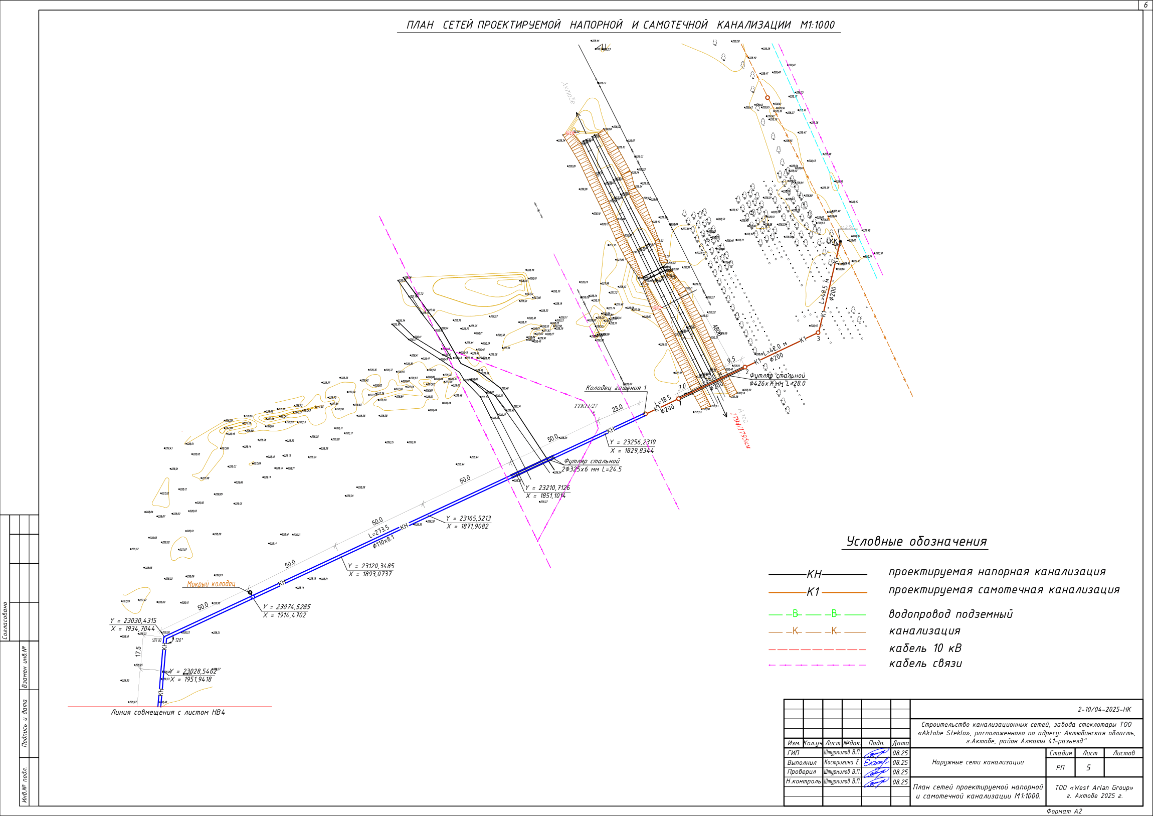The image size is (1153, 816).
Task: Click the КН legend line sample
Action: tap(818, 574)
